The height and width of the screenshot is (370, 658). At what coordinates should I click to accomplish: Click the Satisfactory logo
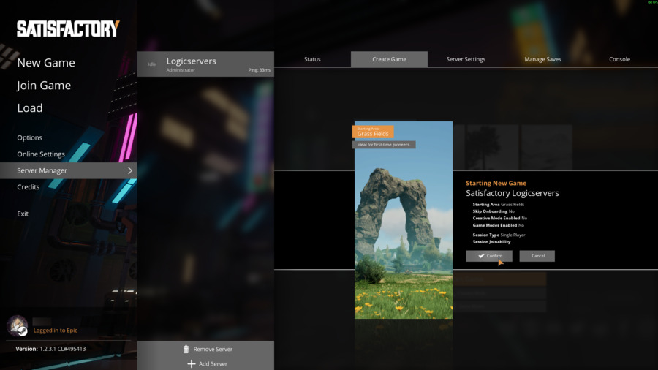point(69,29)
